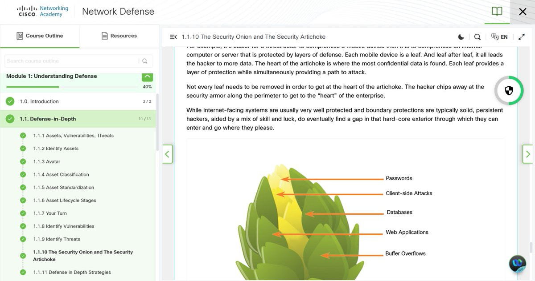Image resolution: width=535 pixels, height=281 pixels.
Task: Toggle dark mode with the moon icon
Action: [x=461, y=37]
